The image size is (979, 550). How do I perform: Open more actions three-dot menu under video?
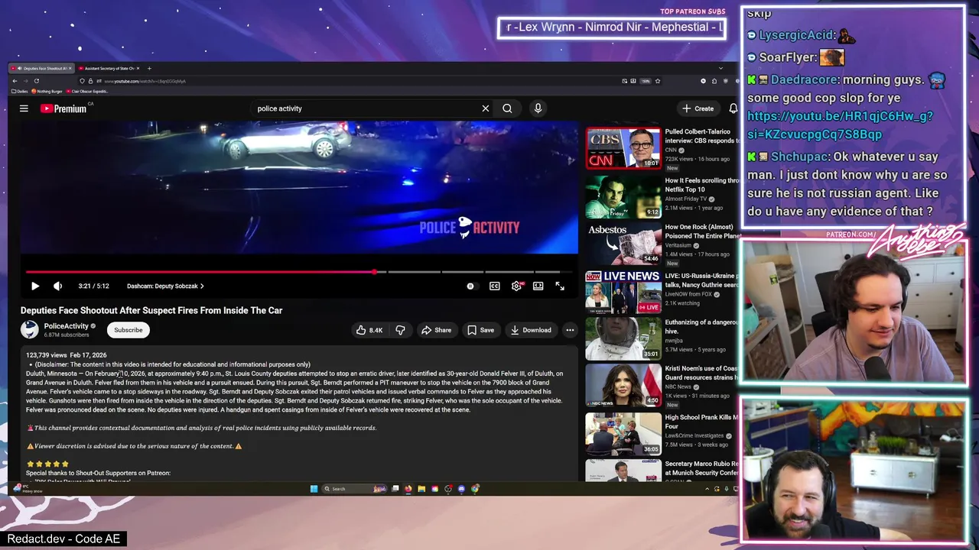(570, 330)
